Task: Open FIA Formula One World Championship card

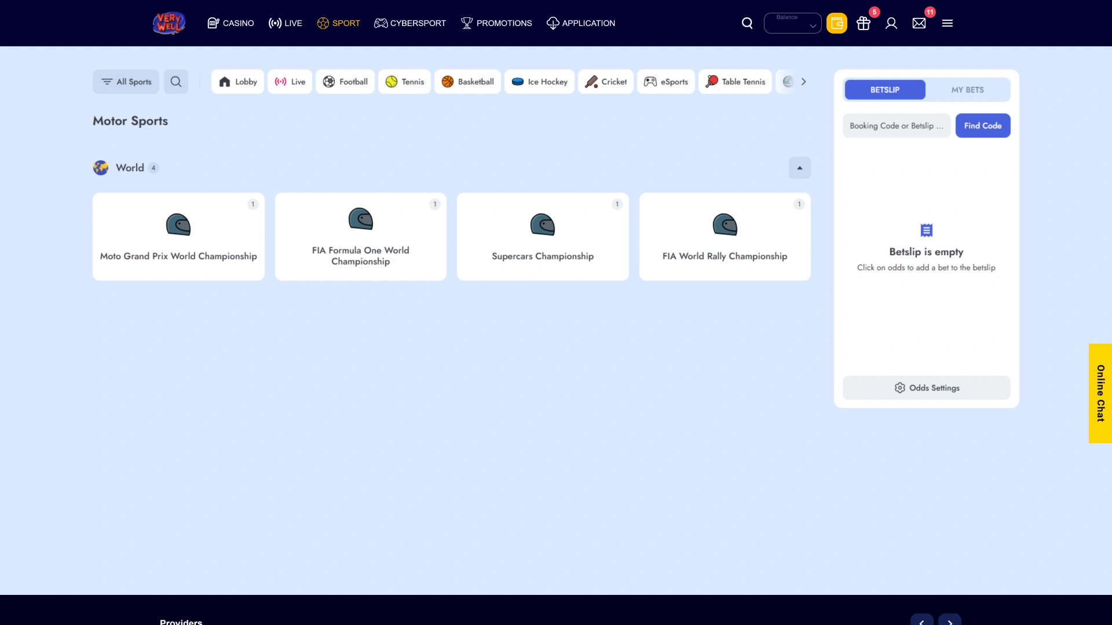Action: pyautogui.click(x=361, y=237)
